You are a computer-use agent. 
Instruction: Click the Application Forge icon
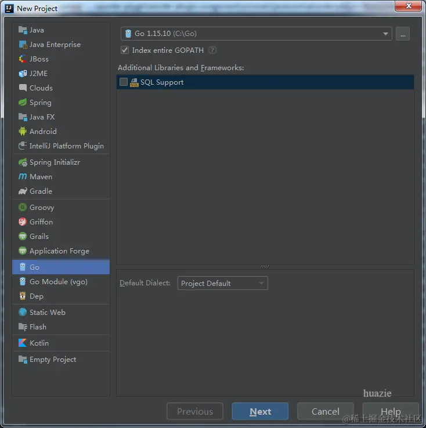[23, 251]
